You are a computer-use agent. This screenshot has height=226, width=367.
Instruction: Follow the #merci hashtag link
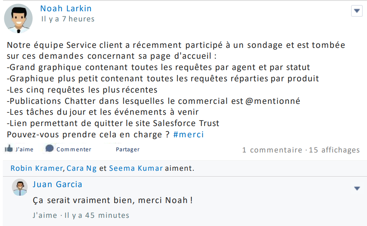click(x=188, y=135)
